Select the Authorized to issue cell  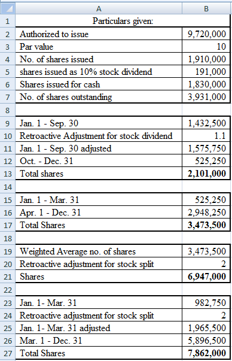point(99,34)
